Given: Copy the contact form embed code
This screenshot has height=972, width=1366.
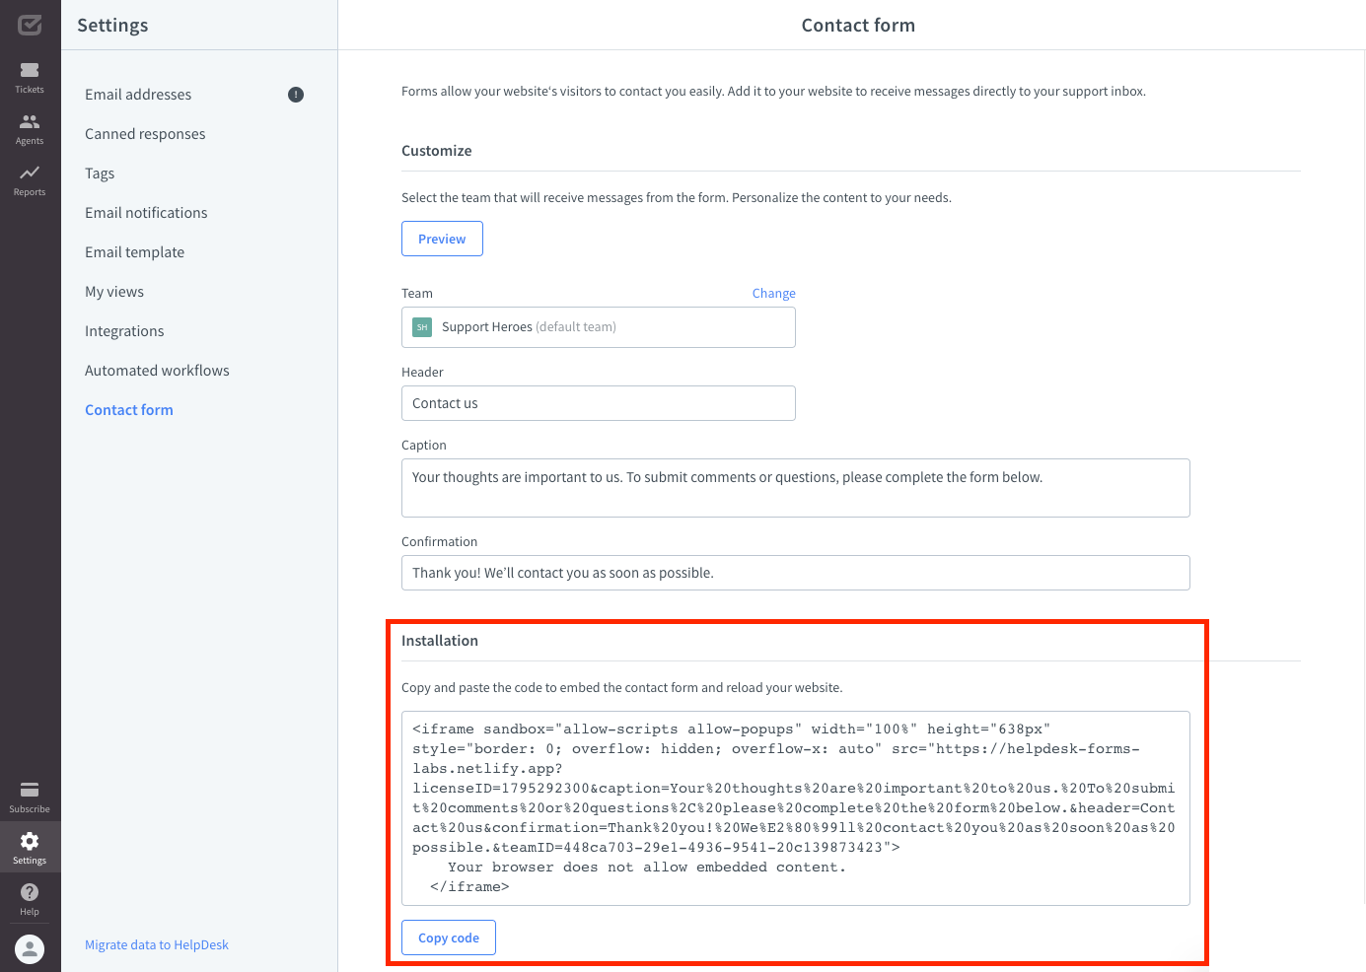Looking at the screenshot, I should pyautogui.click(x=448, y=937).
